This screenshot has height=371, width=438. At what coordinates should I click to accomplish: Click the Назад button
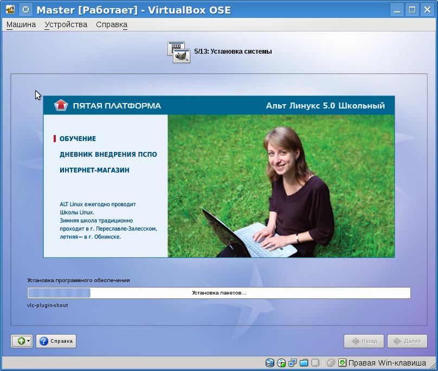click(364, 341)
